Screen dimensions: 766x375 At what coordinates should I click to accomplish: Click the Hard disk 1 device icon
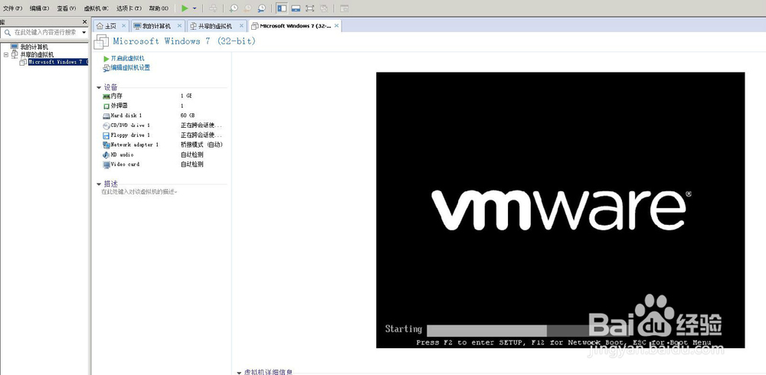point(106,116)
